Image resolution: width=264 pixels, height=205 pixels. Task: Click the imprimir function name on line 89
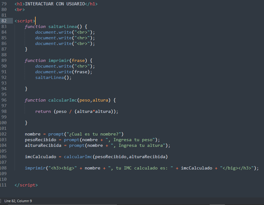[59, 60]
